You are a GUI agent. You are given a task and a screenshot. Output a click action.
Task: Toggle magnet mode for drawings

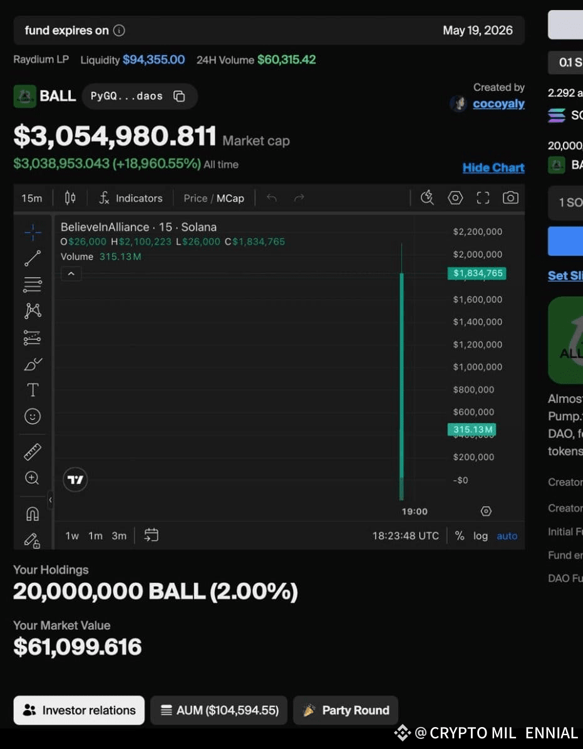(x=33, y=514)
